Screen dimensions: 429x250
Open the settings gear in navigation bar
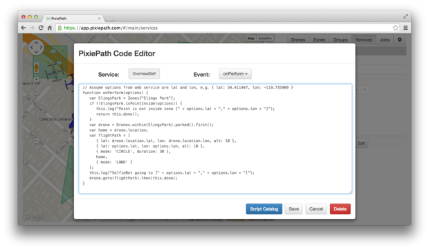pyautogui.click(x=399, y=39)
